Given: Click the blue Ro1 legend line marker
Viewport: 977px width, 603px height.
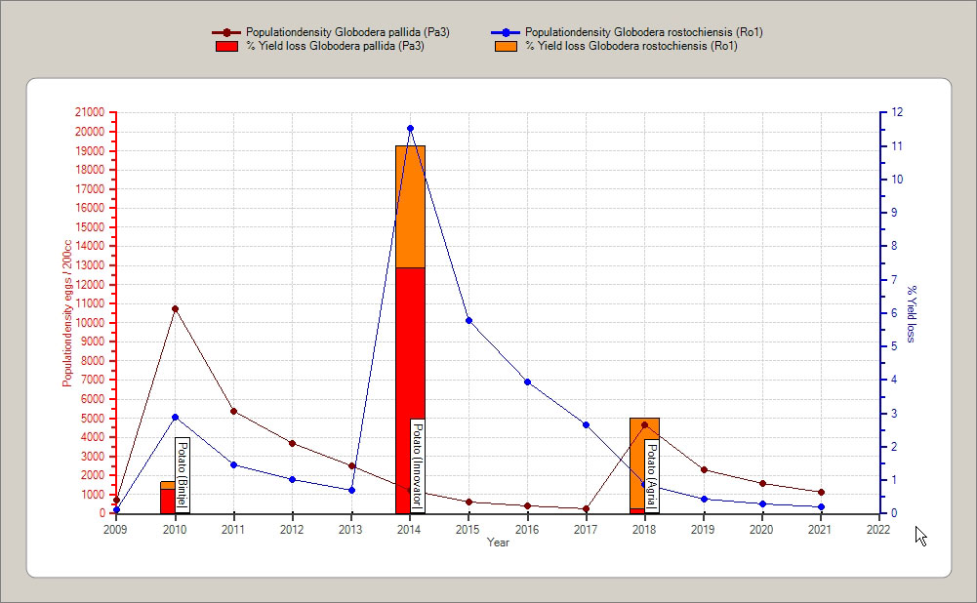Looking at the screenshot, I should 506,32.
